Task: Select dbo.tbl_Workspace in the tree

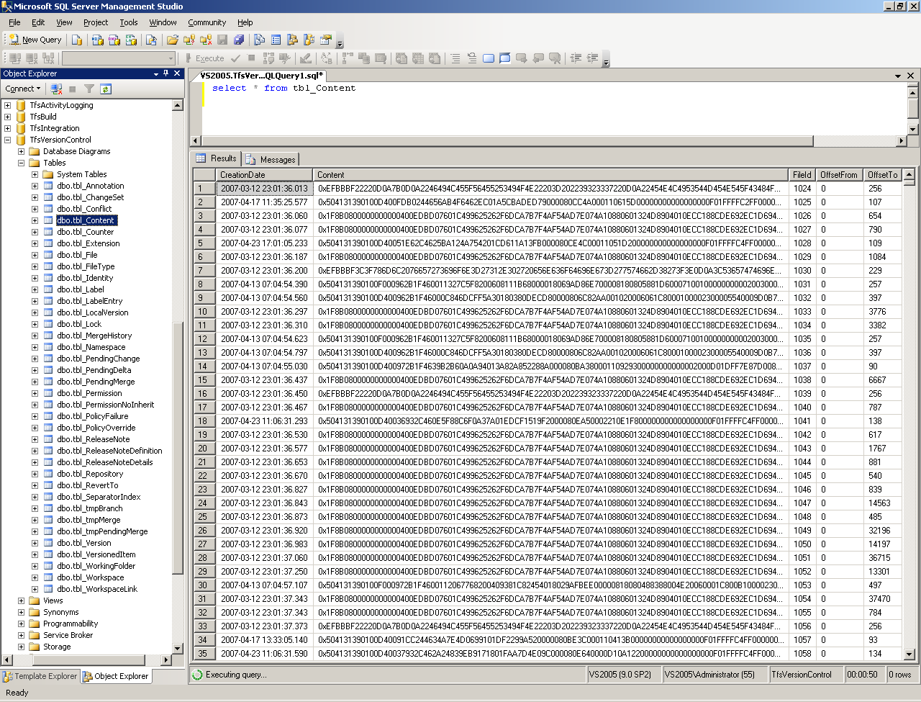Action: pyautogui.click(x=91, y=577)
